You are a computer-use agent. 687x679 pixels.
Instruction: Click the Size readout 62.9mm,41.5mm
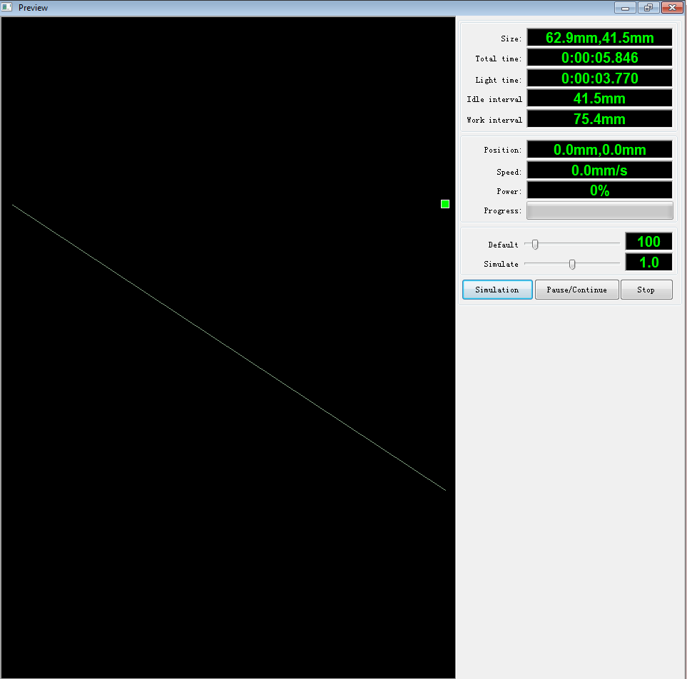pyautogui.click(x=599, y=38)
